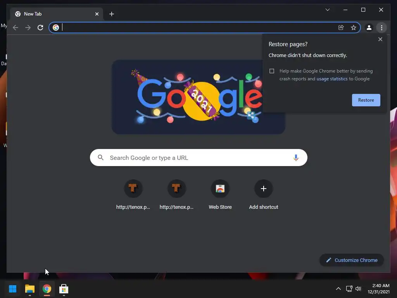Open the Windows Start menu
The image size is (397, 298).
tap(13, 289)
